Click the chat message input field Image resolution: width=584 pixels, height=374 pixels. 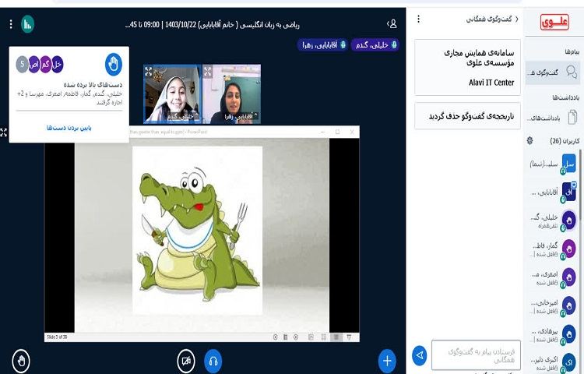tap(476, 355)
